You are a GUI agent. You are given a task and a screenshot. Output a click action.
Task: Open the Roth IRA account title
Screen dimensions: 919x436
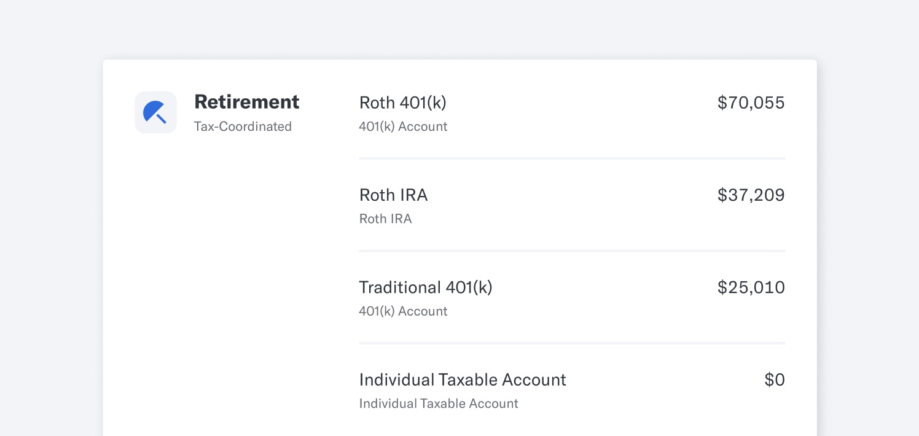(x=393, y=195)
